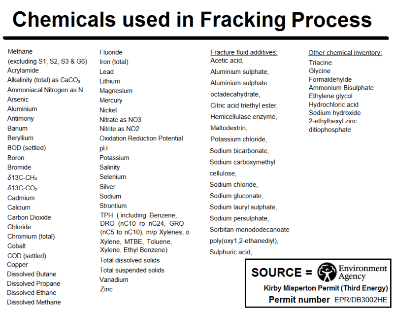Viewport: 394px width, 310px height.
Task: Select 'Sulphuric acid' at the list bottom
Action: pos(231,252)
